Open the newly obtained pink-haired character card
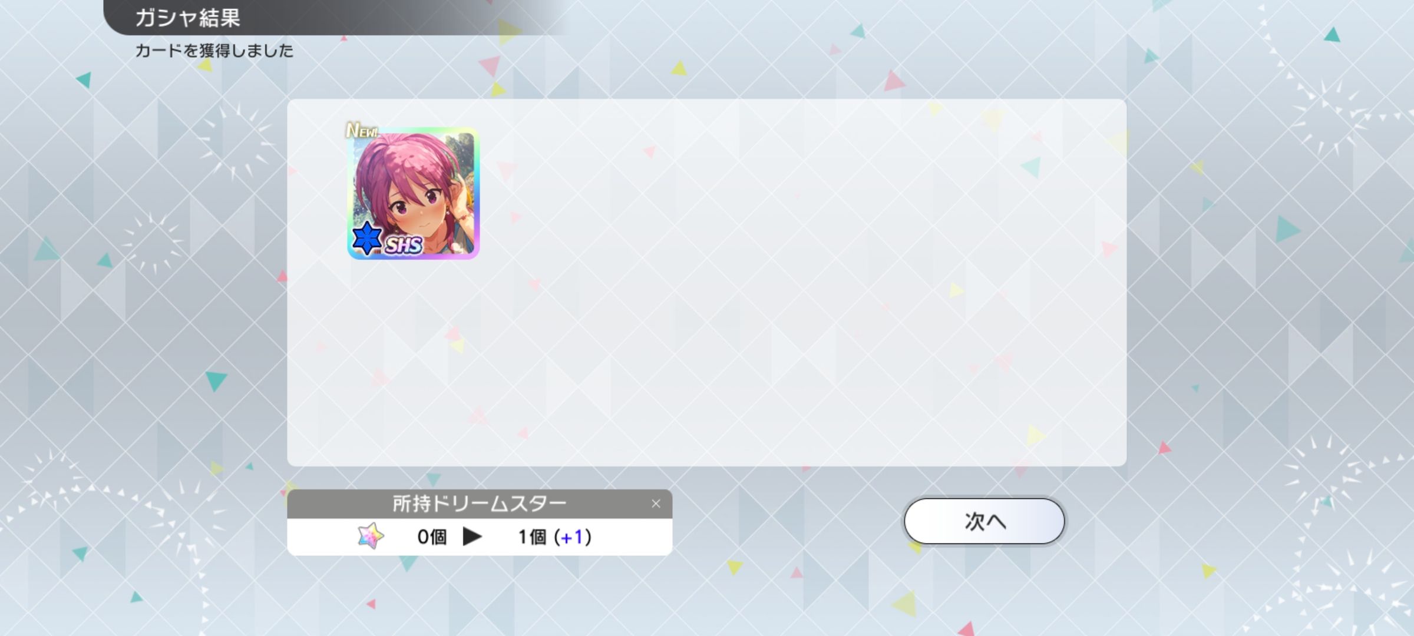This screenshot has width=1414, height=636. [x=413, y=193]
